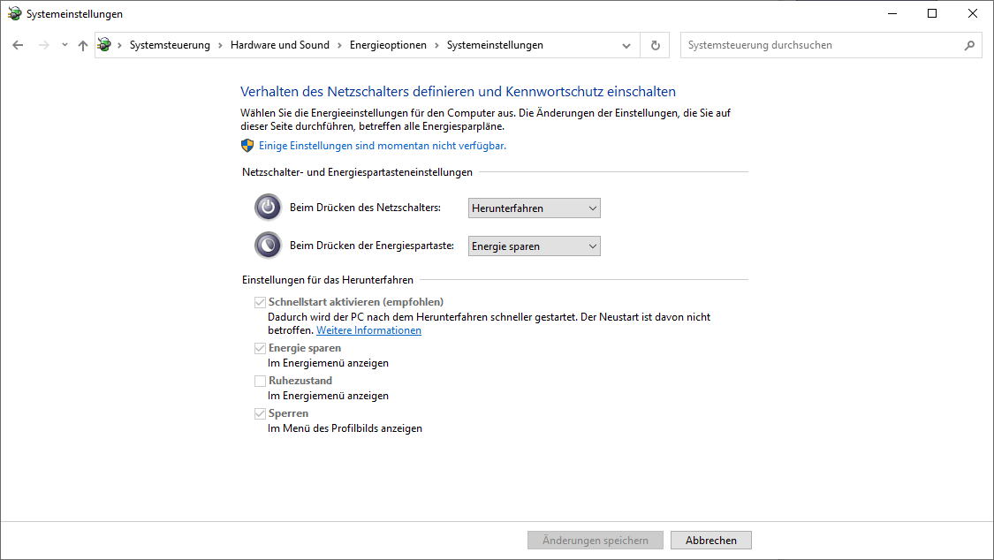Open address bar history dropdown
The image size is (994, 560).
(x=626, y=46)
